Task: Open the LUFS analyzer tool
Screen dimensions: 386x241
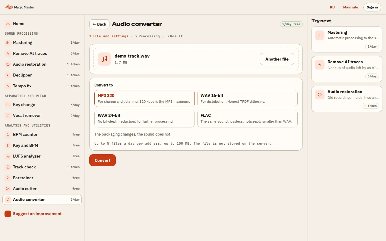Action: pos(42,156)
